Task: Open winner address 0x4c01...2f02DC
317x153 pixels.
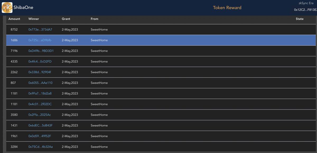Action: pos(40,104)
